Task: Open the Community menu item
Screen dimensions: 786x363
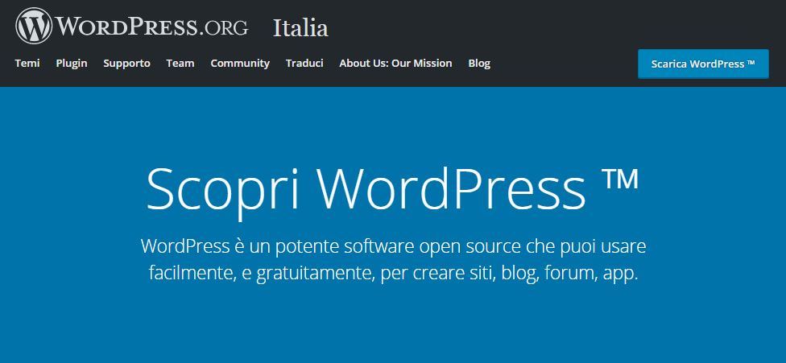Action: pyautogui.click(x=240, y=63)
